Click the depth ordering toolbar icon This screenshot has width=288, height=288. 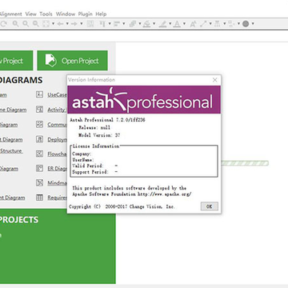(x=133, y=24)
